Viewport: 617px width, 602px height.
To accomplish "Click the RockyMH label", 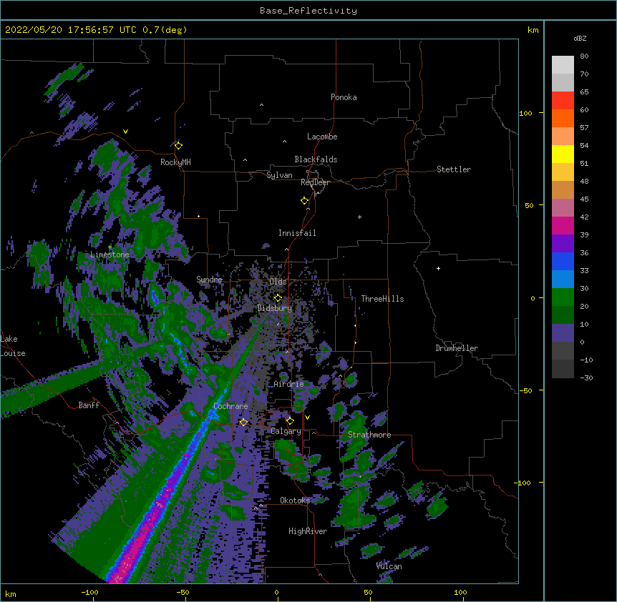I will [x=175, y=162].
